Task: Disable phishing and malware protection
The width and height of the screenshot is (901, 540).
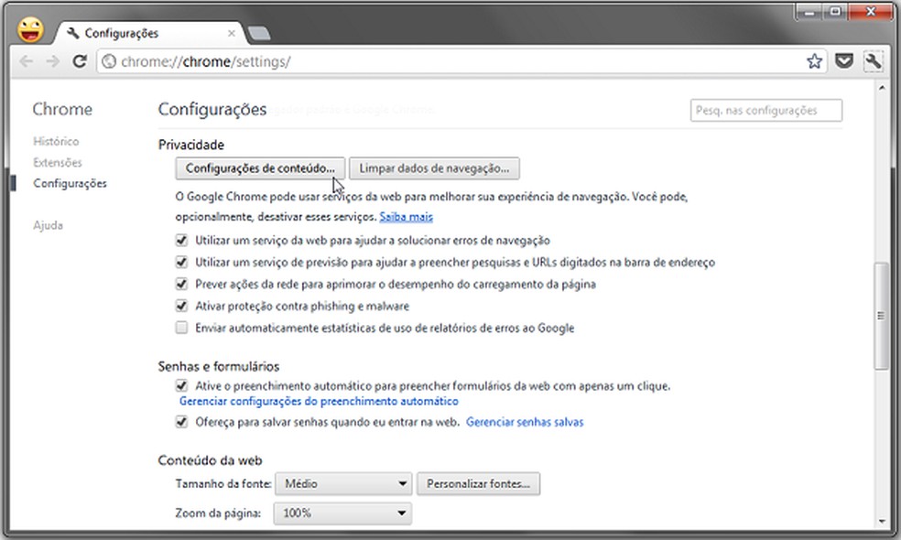Action: [181, 306]
